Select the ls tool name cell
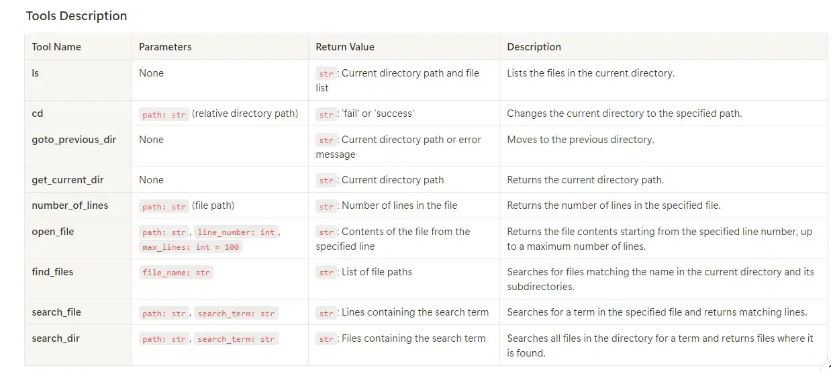The height and width of the screenshot is (372, 831). click(36, 73)
